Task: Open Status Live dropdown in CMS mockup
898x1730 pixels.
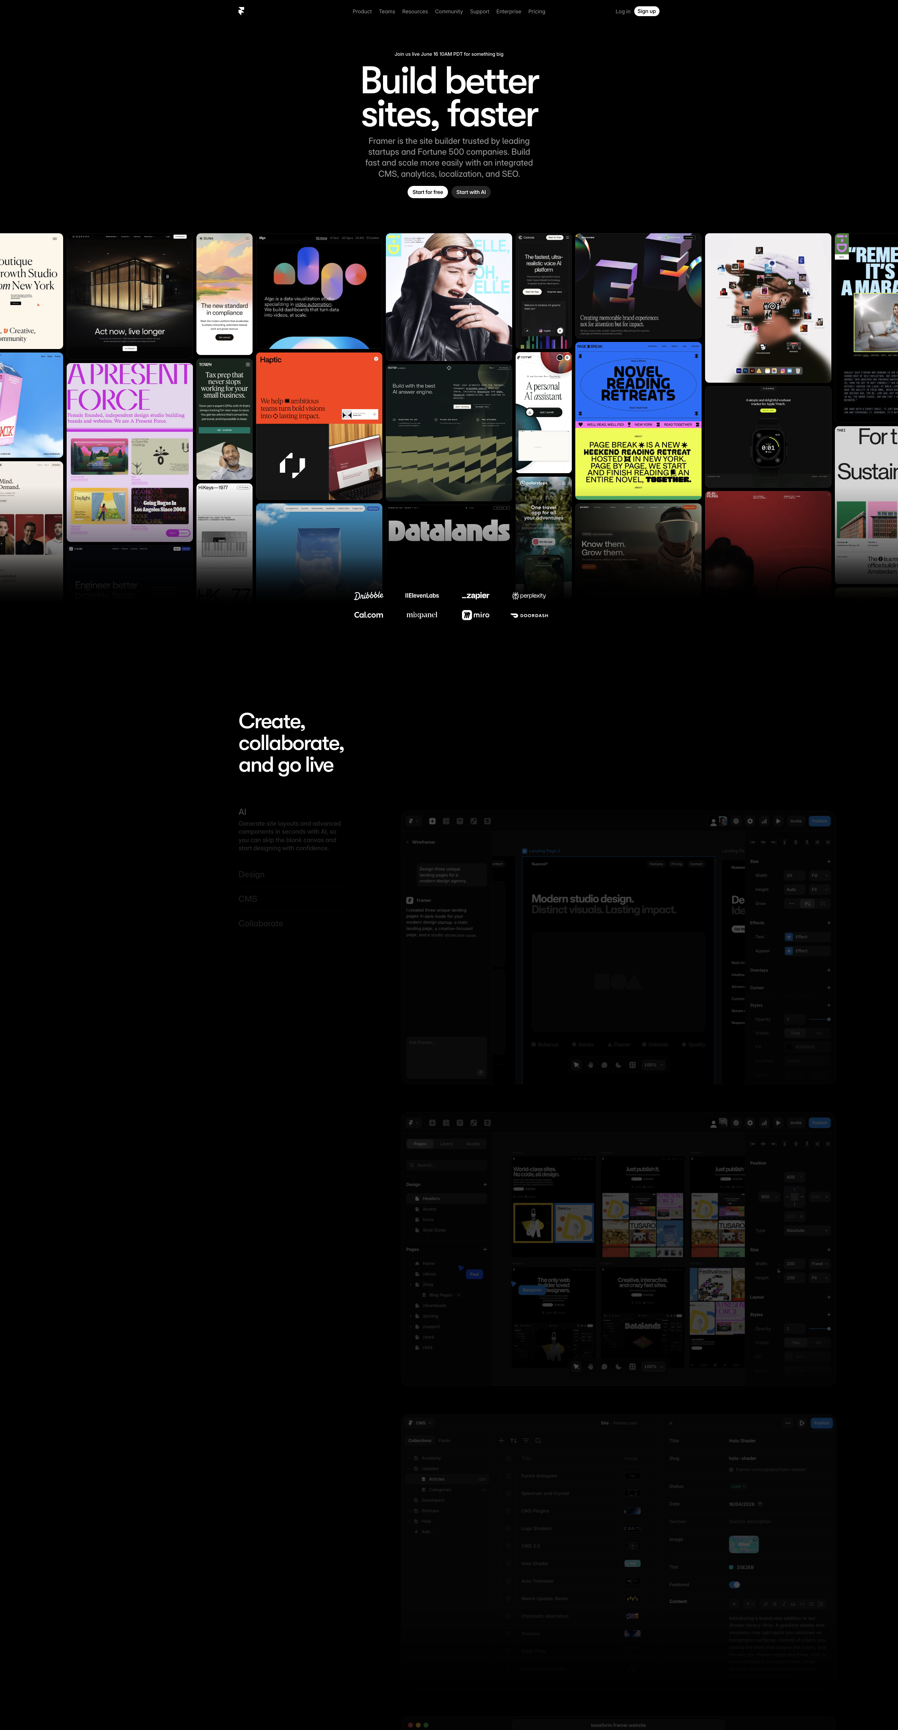Action: [x=739, y=1487]
